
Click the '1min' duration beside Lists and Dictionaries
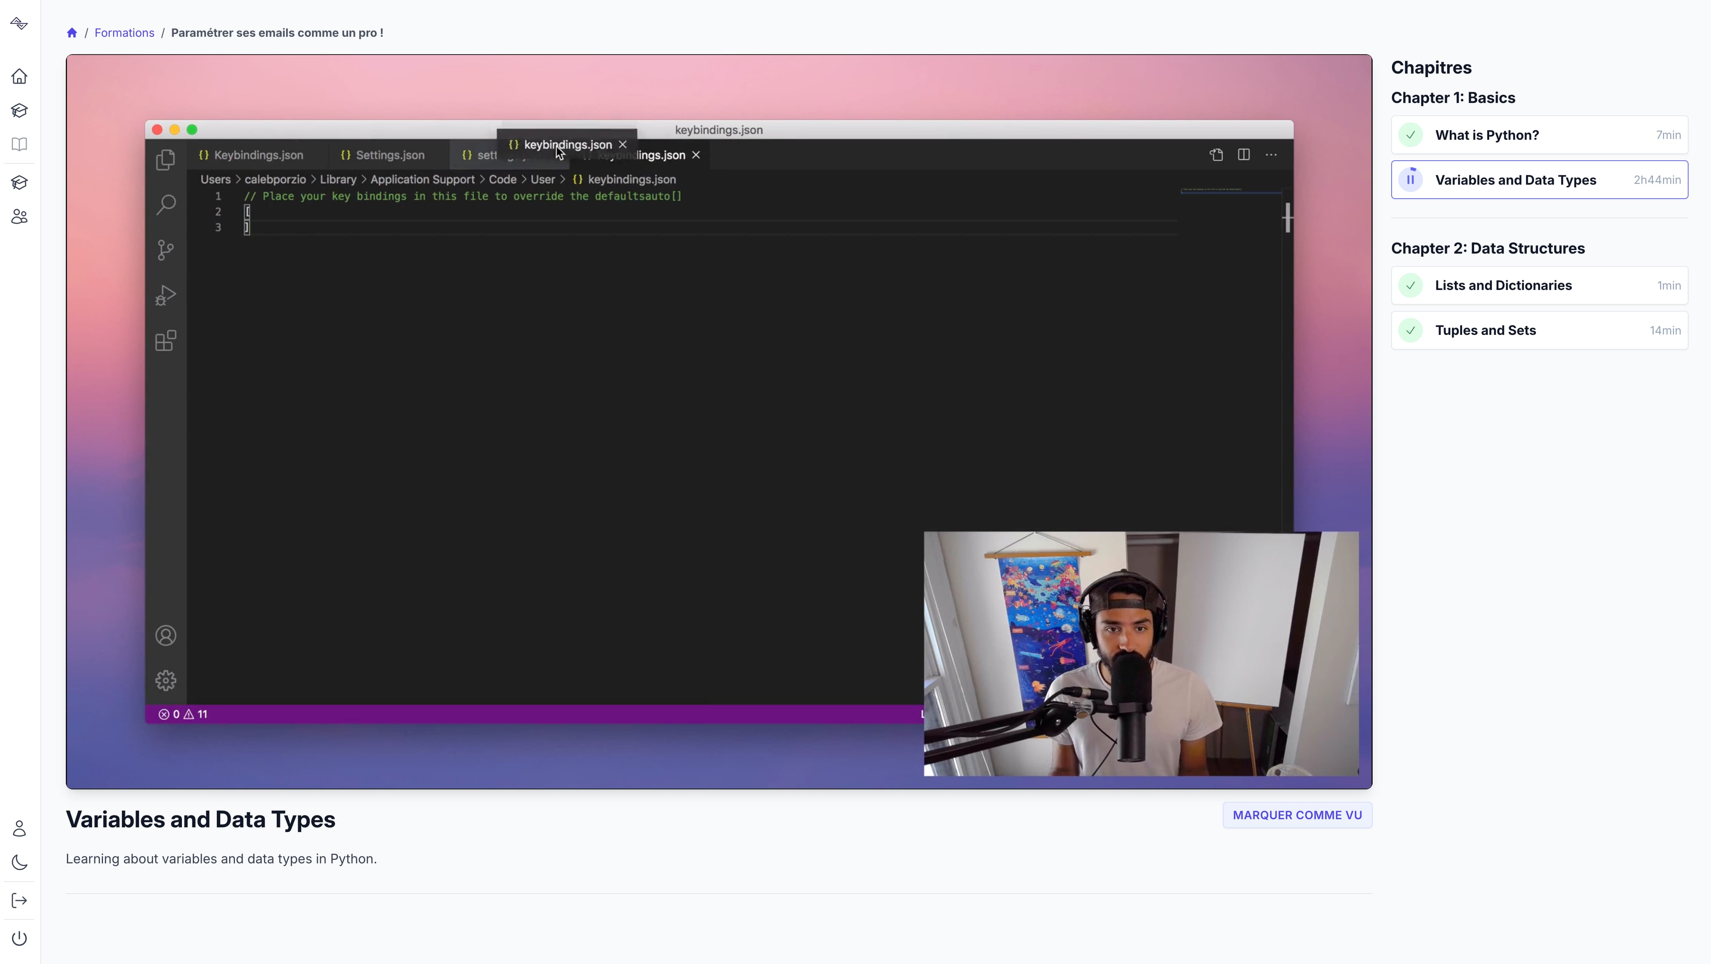pos(1668,286)
